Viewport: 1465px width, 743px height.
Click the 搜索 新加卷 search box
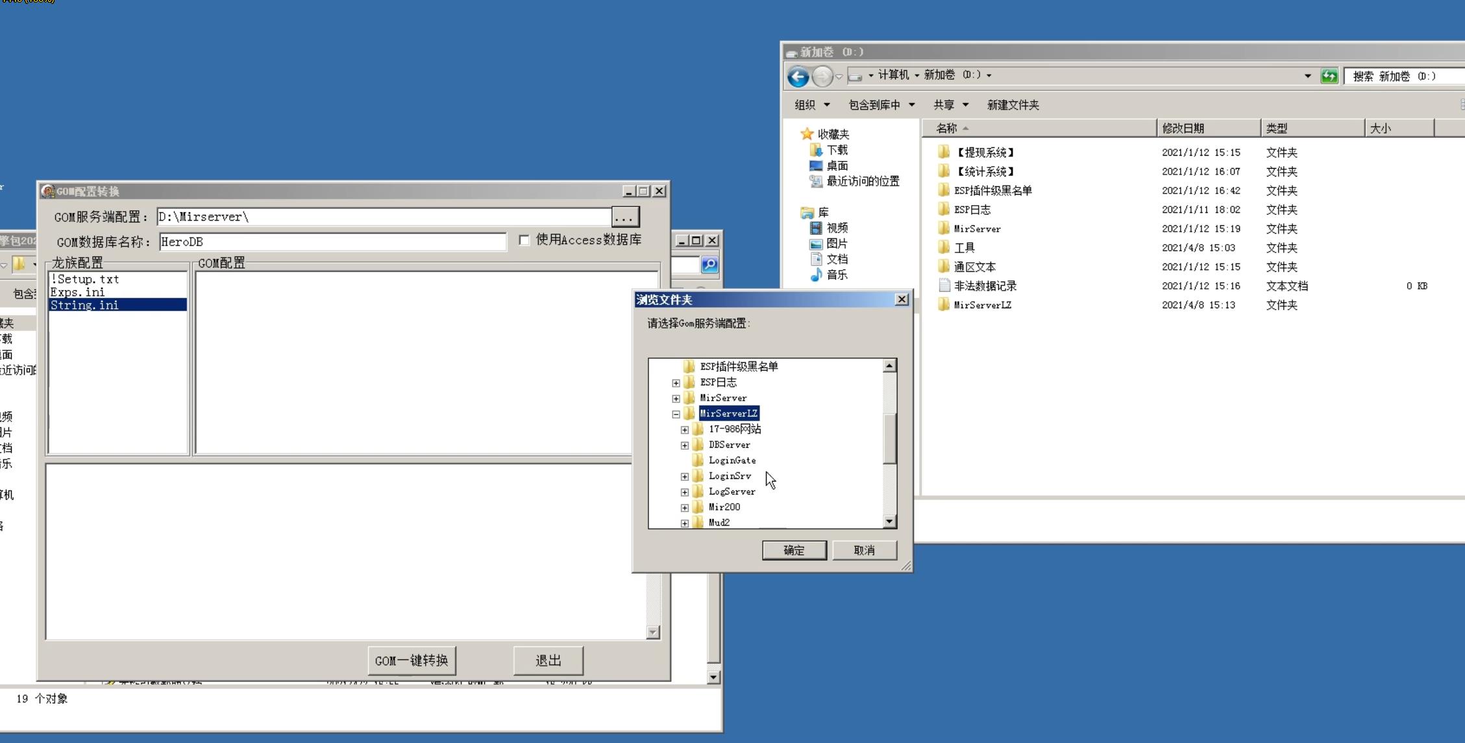tap(1405, 76)
